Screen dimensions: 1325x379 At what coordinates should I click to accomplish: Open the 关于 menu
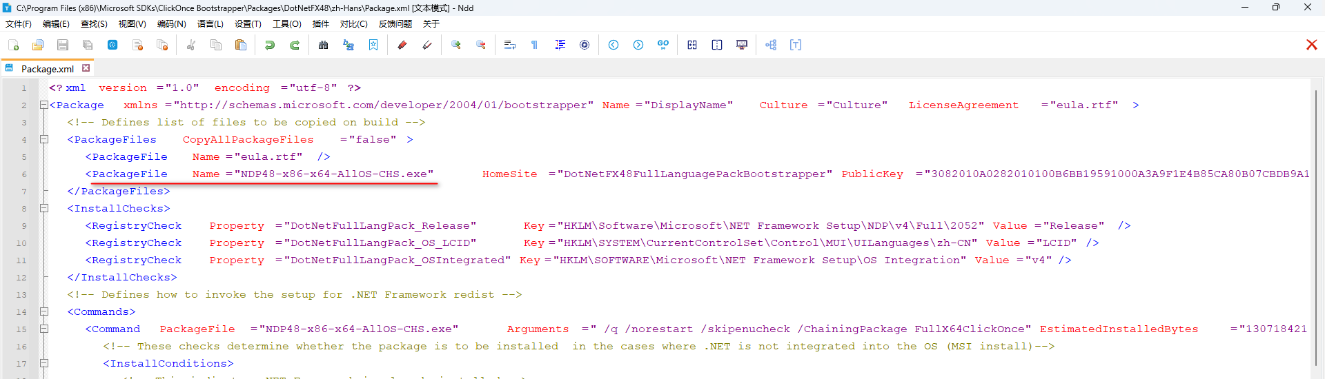[x=431, y=24]
